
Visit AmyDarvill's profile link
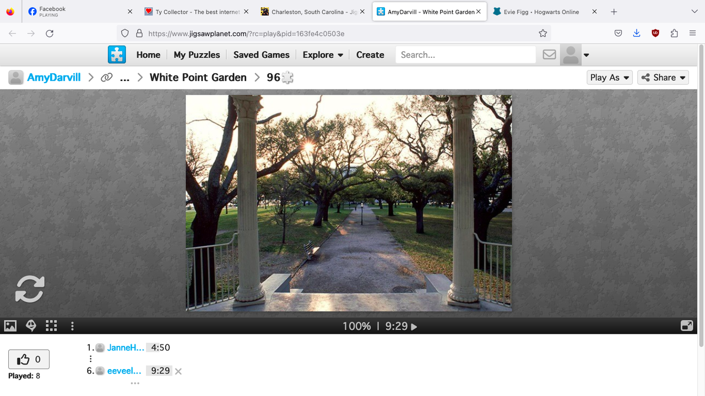coord(53,77)
